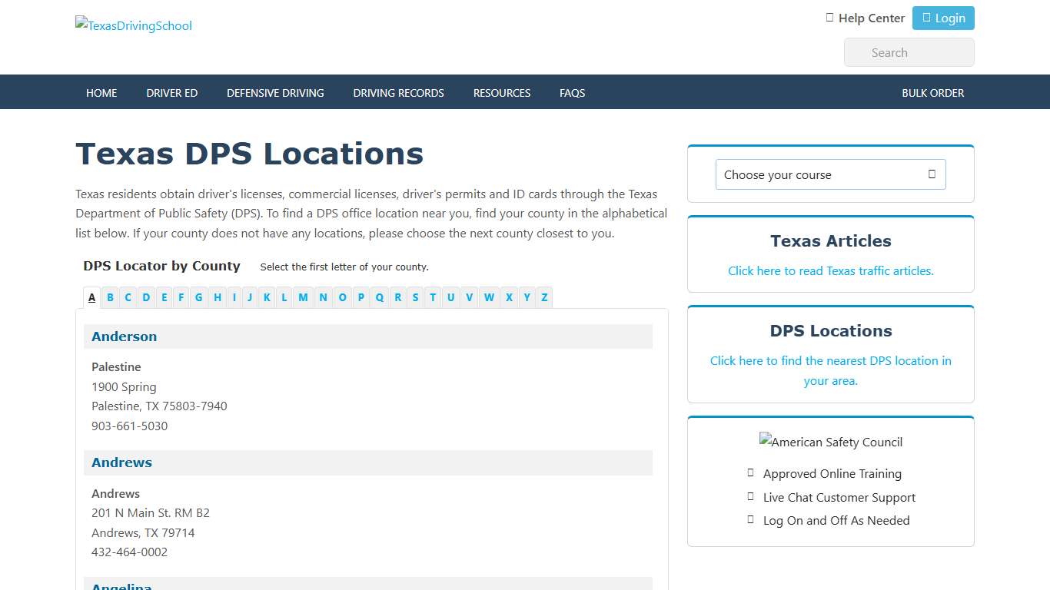Click the Help Center question mark icon
This screenshot has width=1050, height=590.
click(x=830, y=18)
